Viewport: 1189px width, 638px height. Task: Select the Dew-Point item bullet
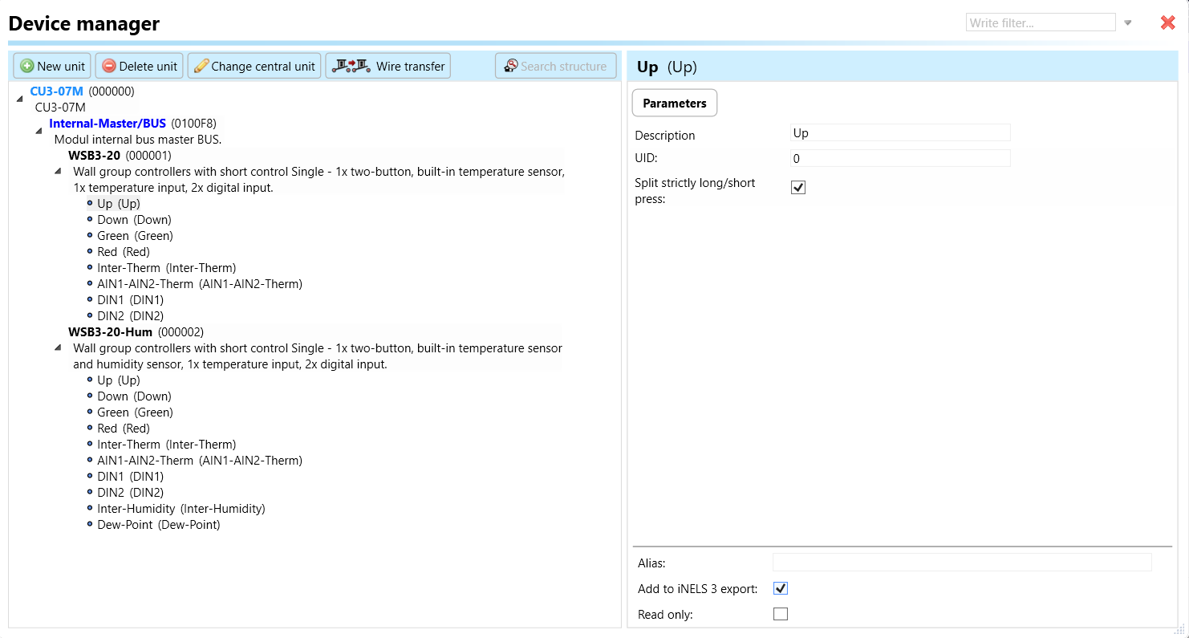point(91,524)
